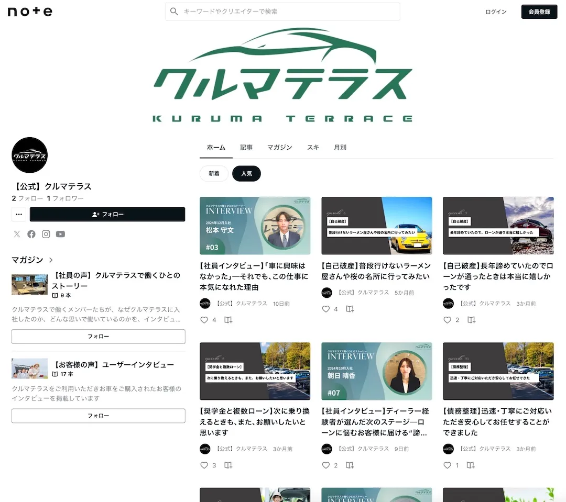Add 奨学金と複数ローン article to magazine
This screenshot has width=566, height=502.
228,465
